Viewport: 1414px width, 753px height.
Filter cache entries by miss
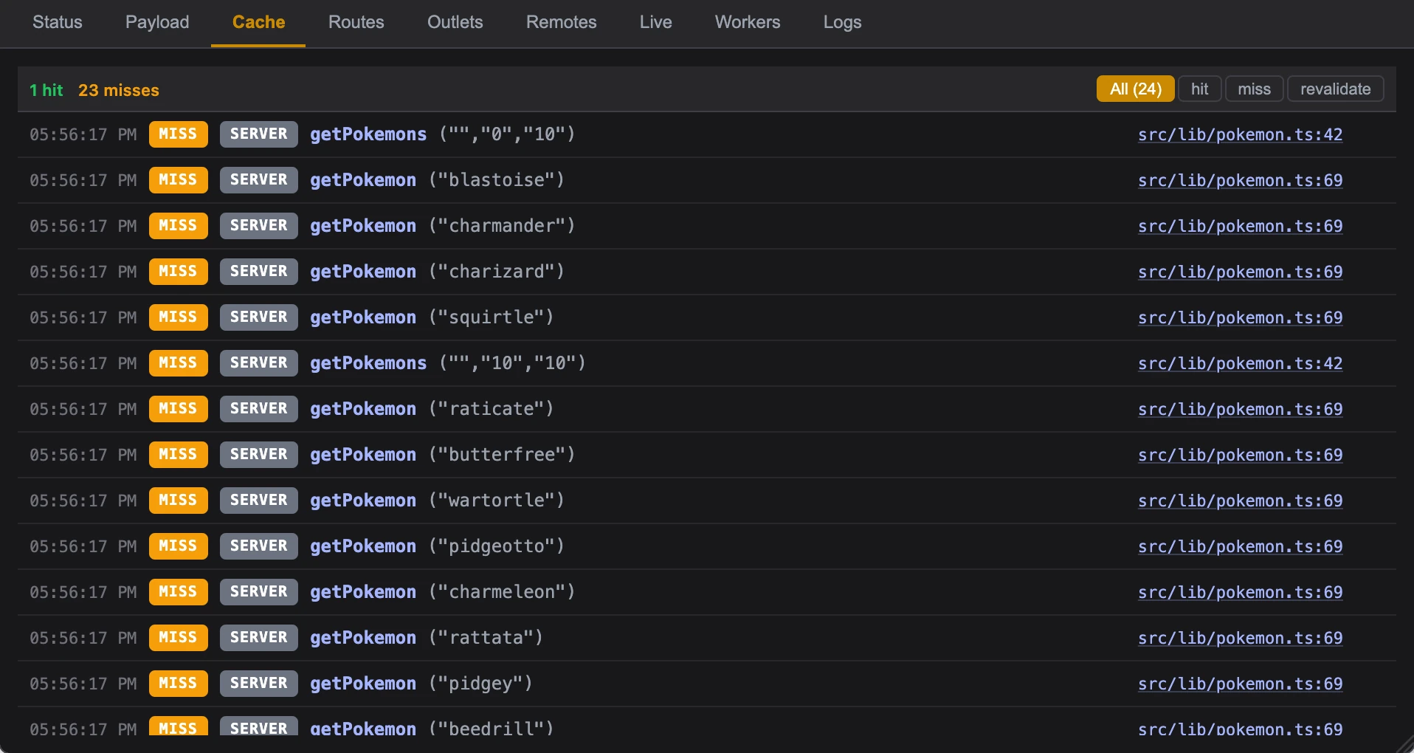(1254, 89)
